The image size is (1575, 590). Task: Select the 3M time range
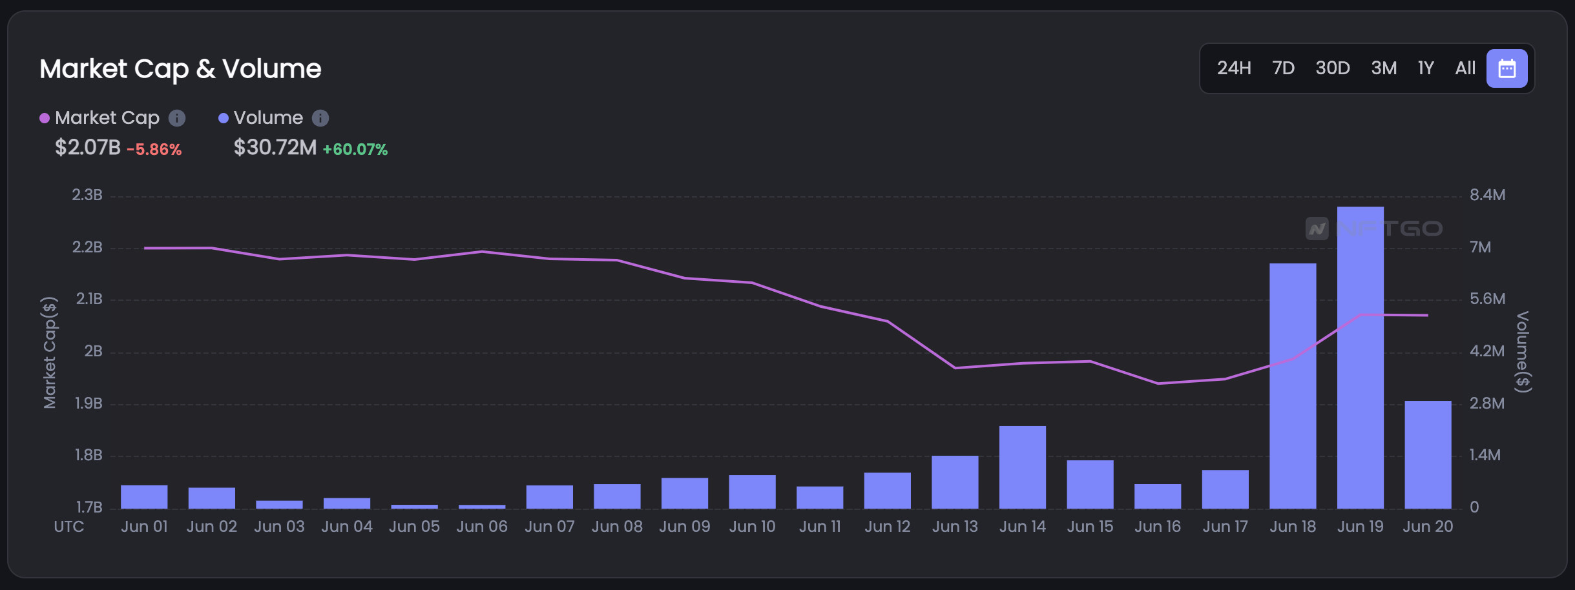tap(1384, 68)
